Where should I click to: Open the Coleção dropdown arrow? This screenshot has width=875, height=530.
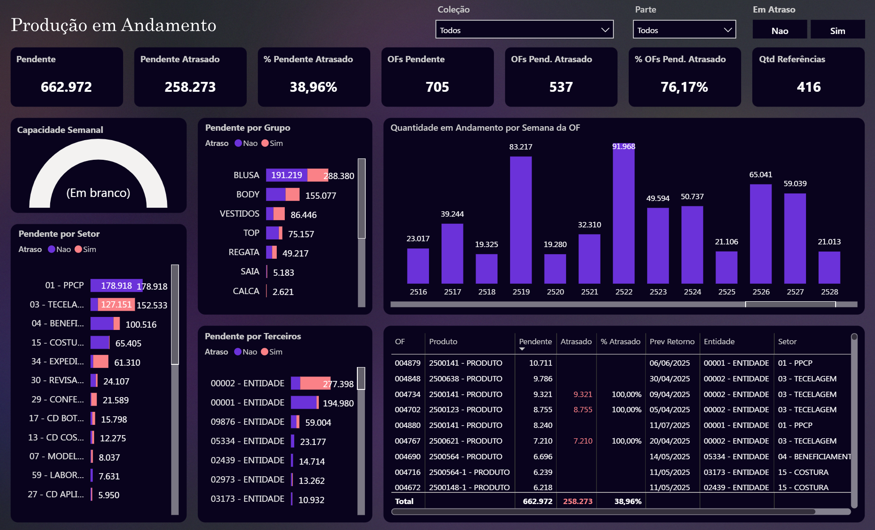605,30
